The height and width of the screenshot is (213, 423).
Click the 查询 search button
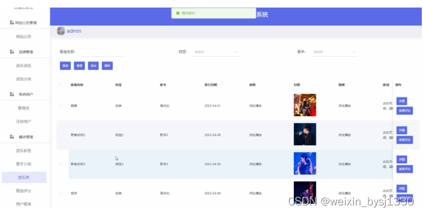click(x=65, y=66)
